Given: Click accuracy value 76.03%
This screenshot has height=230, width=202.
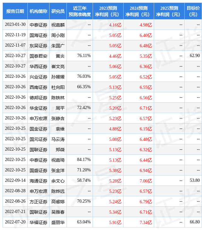Looking at the screenshot, I should pyautogui.click(x=84, y=77).
